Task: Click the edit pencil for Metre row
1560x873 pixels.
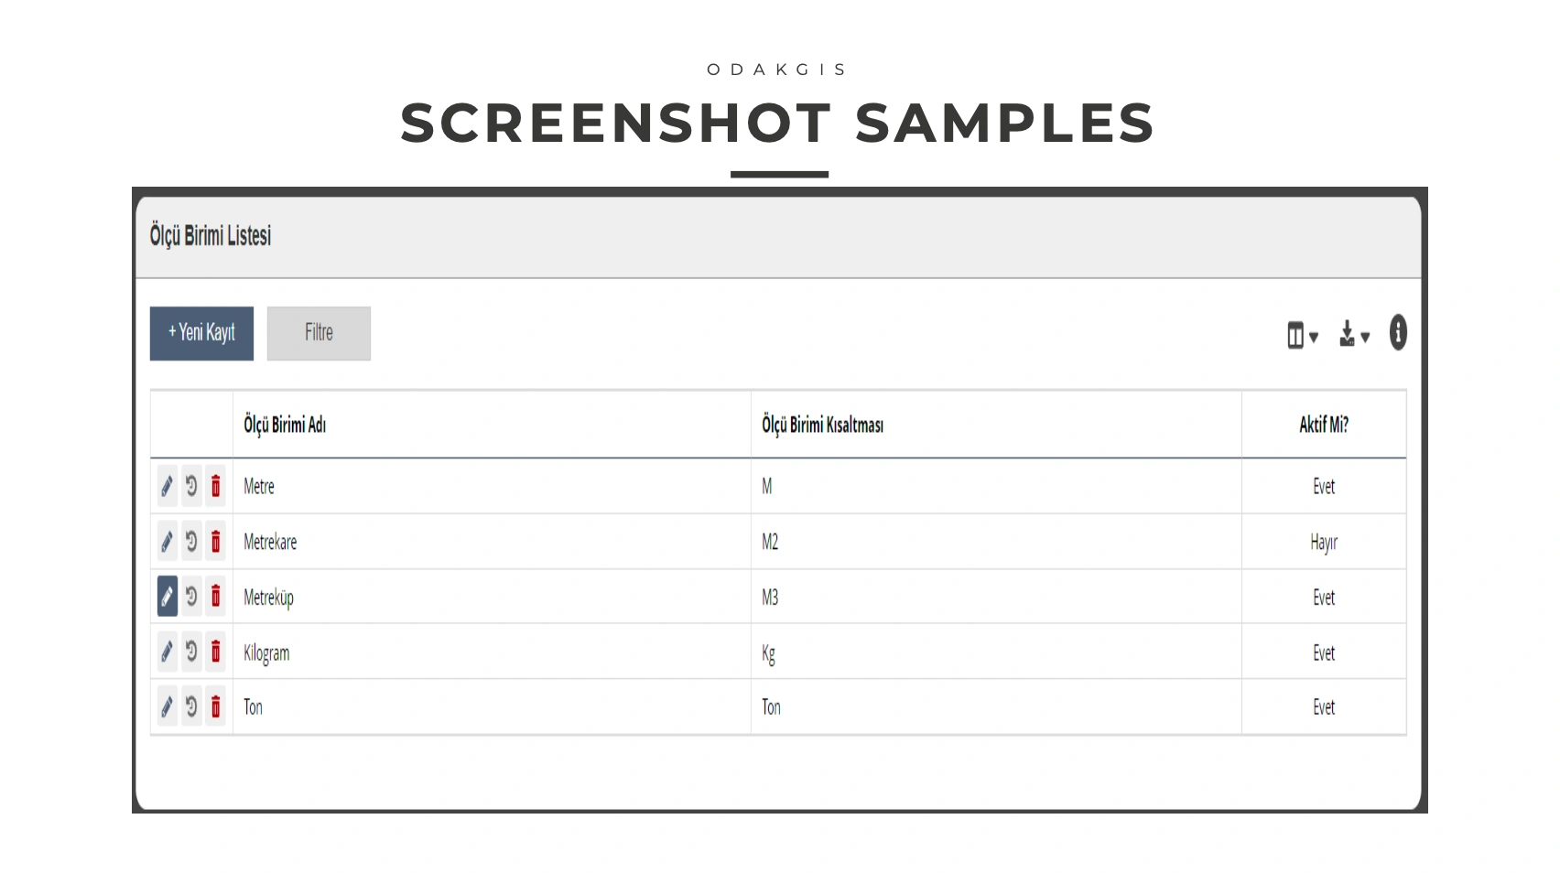Action: pyautogui.click(x=167, y=486)
